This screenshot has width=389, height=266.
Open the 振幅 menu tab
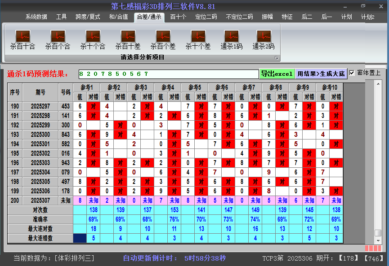coord(267,17)
